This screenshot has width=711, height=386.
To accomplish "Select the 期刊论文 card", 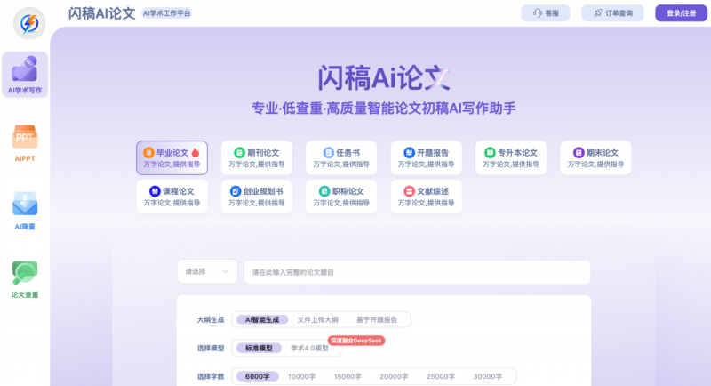I will [x=257, y=157].
